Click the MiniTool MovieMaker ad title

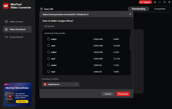click(17, 88)
